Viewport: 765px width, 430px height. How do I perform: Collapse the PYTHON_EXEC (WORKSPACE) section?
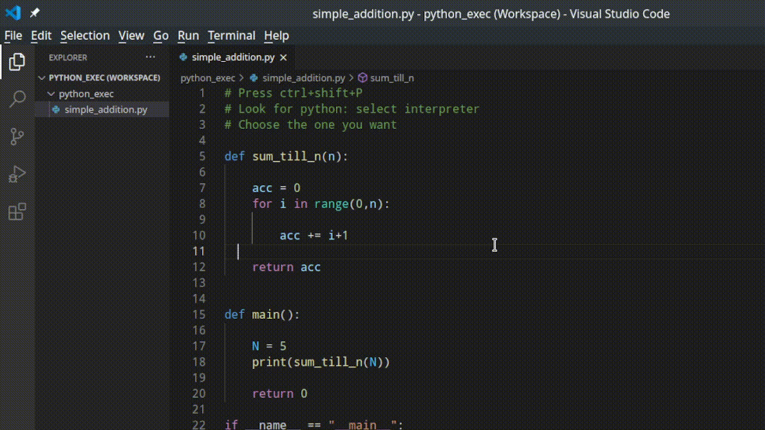coord(42,78)
